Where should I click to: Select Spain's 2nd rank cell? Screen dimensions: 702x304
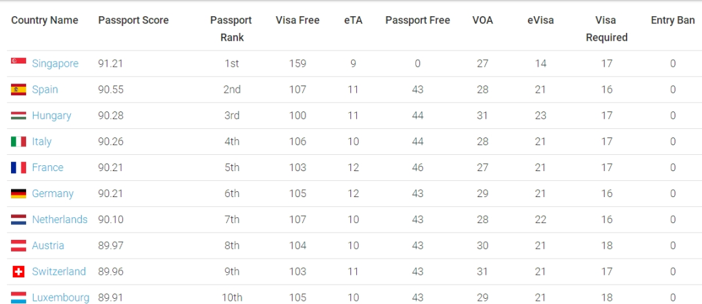231,89
